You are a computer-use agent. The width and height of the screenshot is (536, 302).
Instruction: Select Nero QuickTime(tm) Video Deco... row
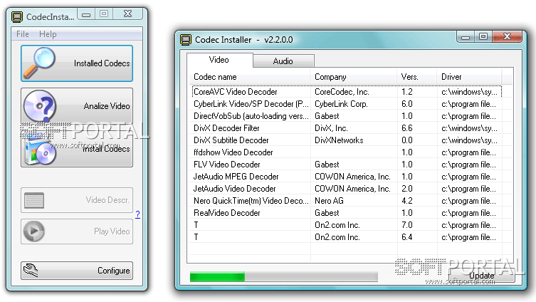(347, 201)
